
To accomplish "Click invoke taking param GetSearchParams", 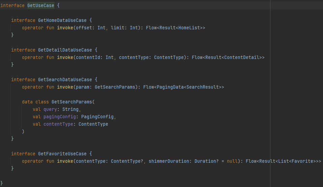I will (x=65, y=87).
